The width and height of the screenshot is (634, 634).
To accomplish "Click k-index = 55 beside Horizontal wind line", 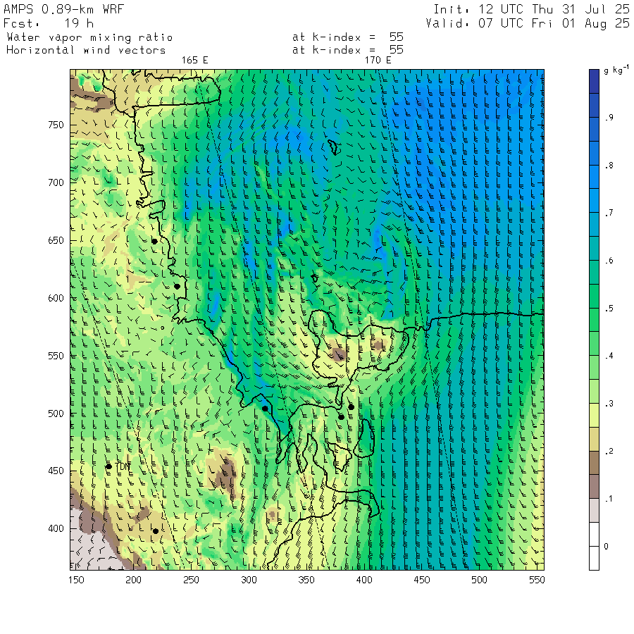I will [x=348, y=50].
